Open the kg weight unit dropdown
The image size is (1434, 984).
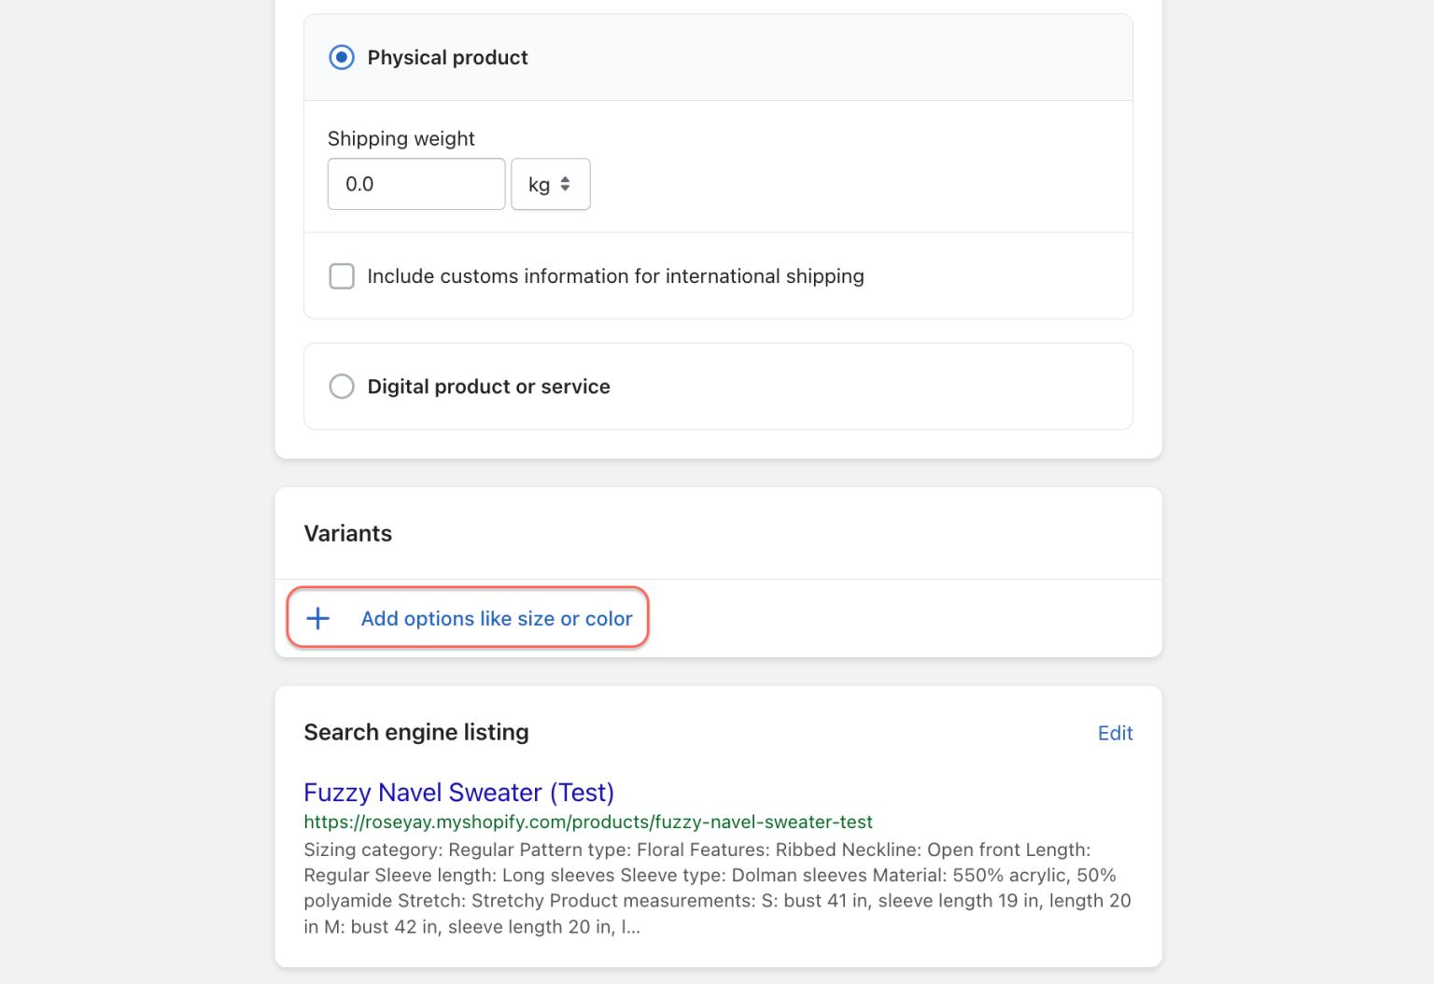click(x=550, y=185)
